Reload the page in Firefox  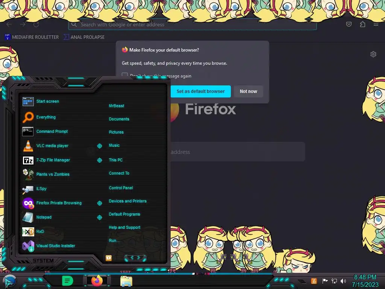pos(36,24)
